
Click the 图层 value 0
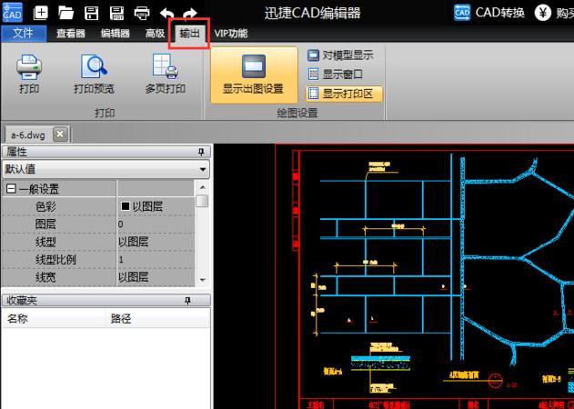tap(156, 224)
